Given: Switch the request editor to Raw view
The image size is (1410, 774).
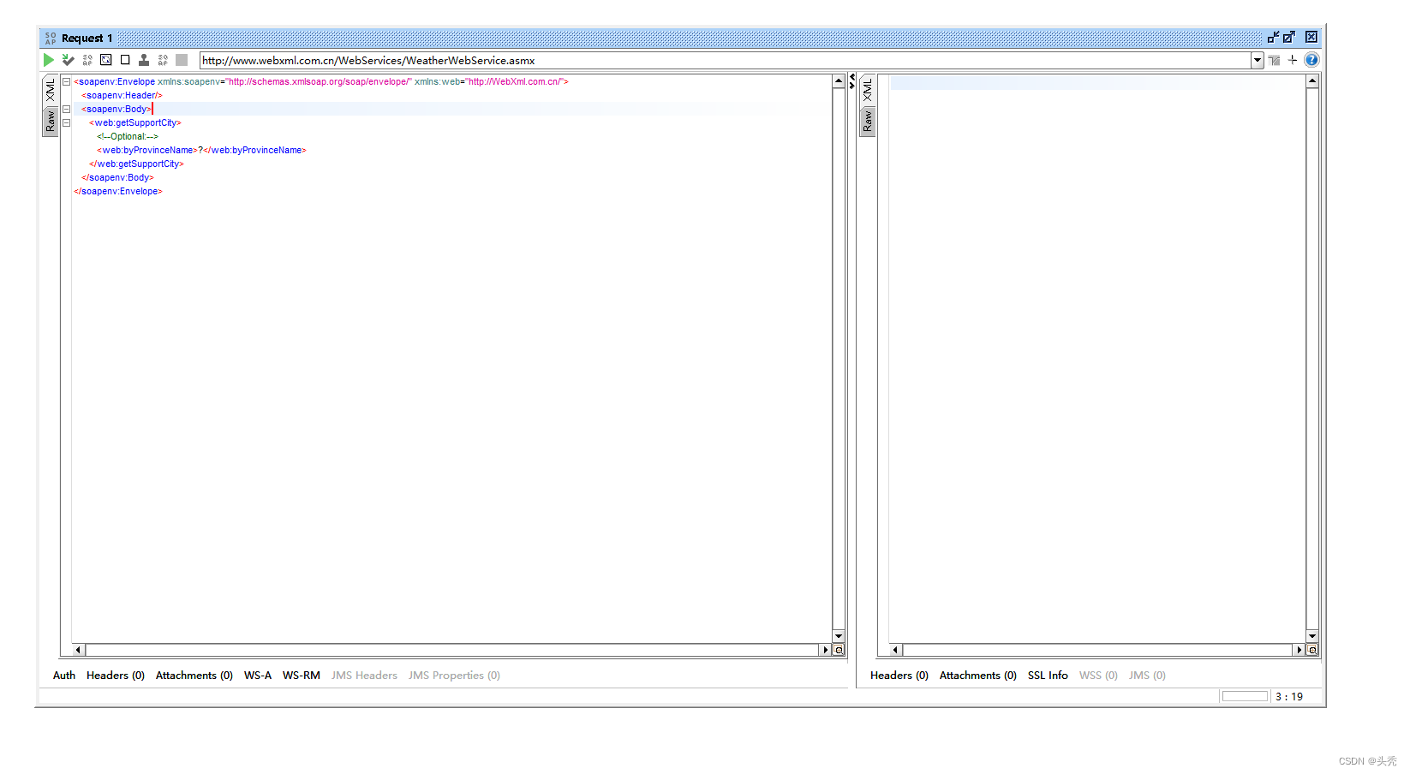Looking at the screenshot, I should click(x=50, y=121).
